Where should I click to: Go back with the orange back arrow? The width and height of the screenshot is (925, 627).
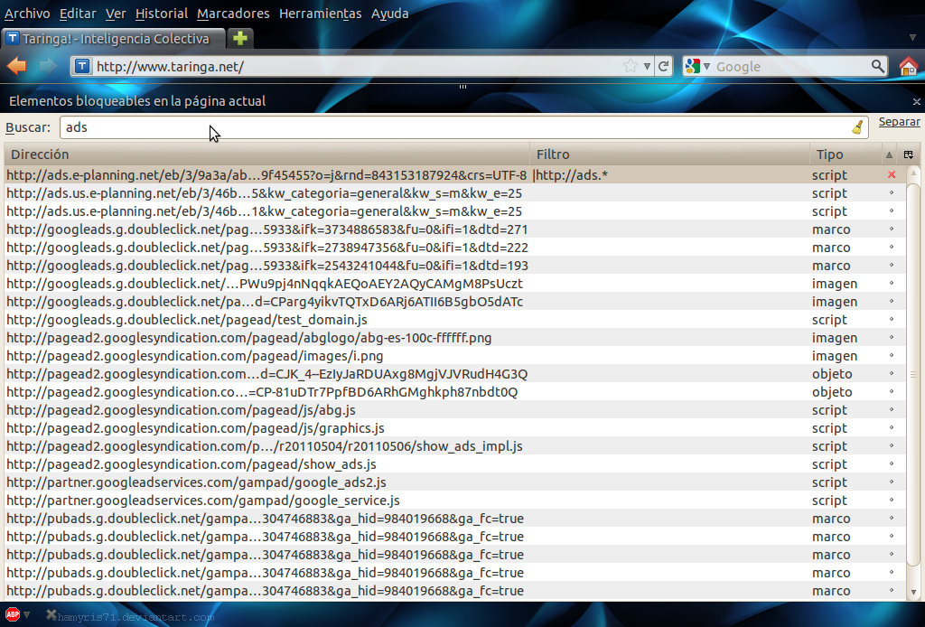click(16, 66)
